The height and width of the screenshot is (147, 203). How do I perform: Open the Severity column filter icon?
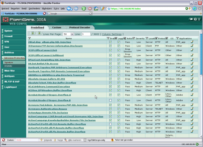[x=134, y=38]
